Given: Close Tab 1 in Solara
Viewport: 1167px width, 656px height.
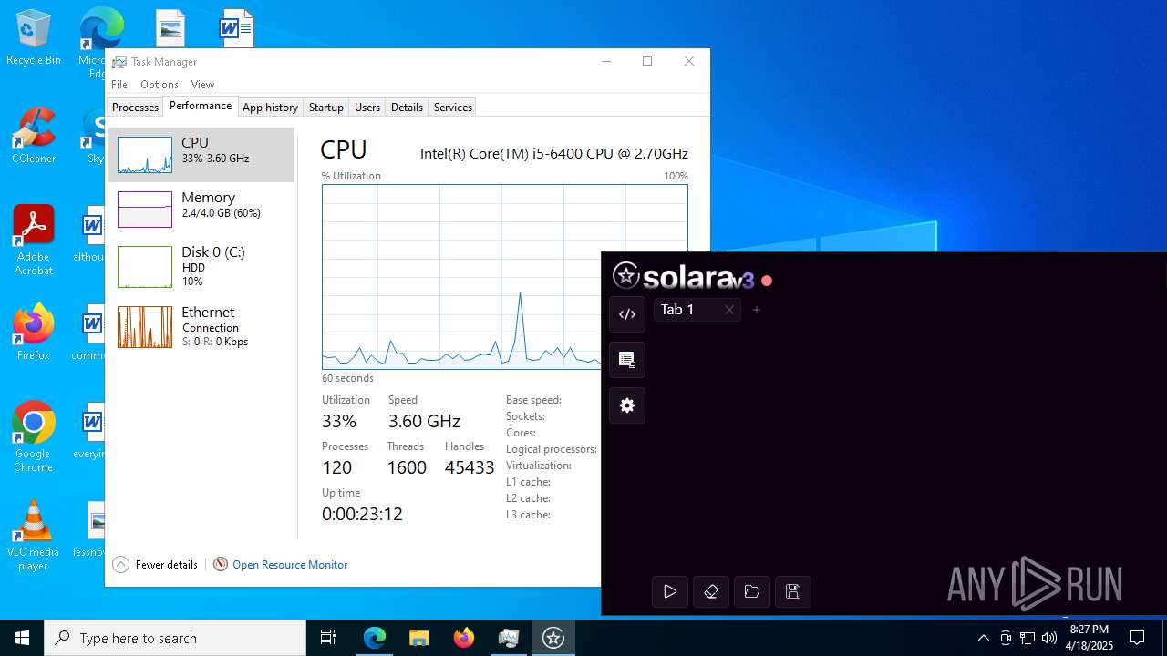Looking at the screenshot, I should (729, 310).
